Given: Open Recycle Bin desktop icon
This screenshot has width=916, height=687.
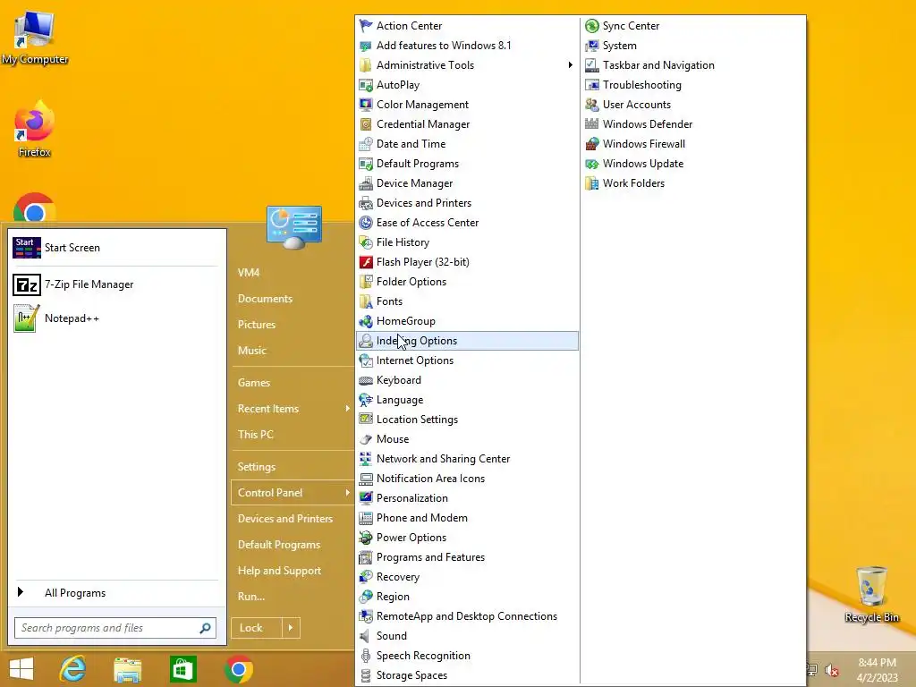Looking at the screenshot, I should pyautogui.click(x=871, y=595).
